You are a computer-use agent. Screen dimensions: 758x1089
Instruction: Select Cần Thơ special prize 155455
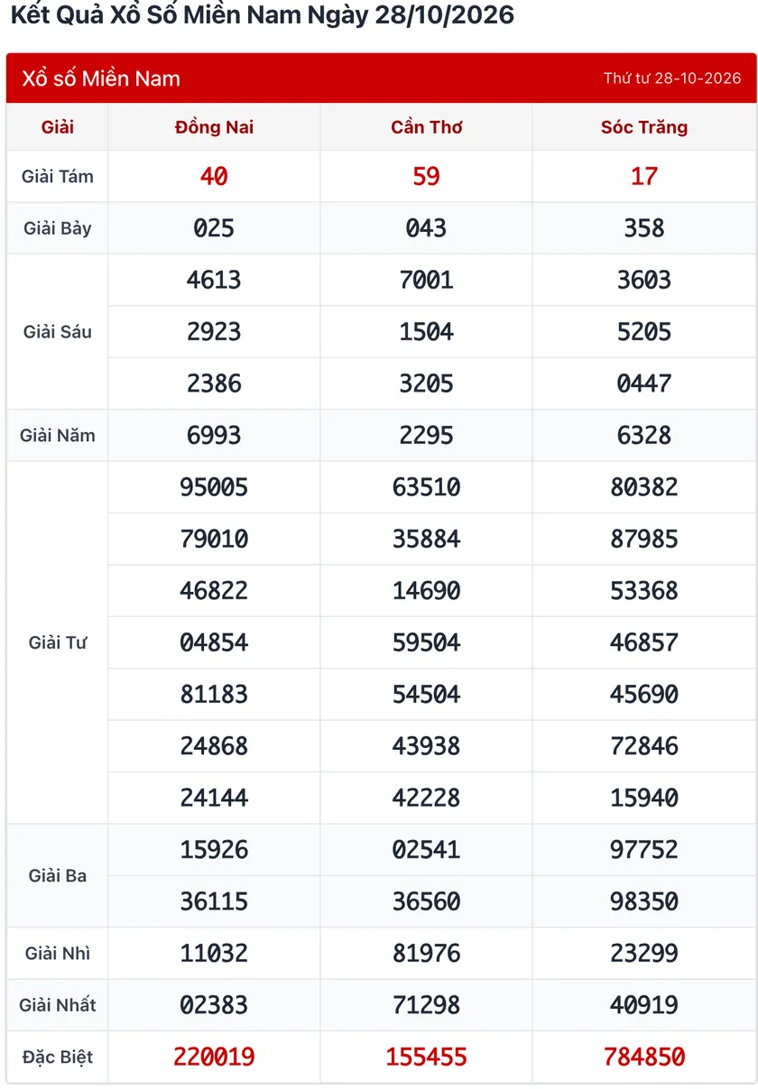427,1057
